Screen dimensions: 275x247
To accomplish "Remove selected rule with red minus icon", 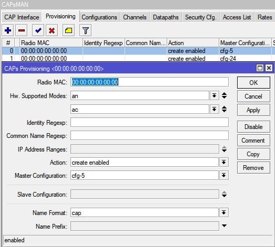I will point(22,30).
